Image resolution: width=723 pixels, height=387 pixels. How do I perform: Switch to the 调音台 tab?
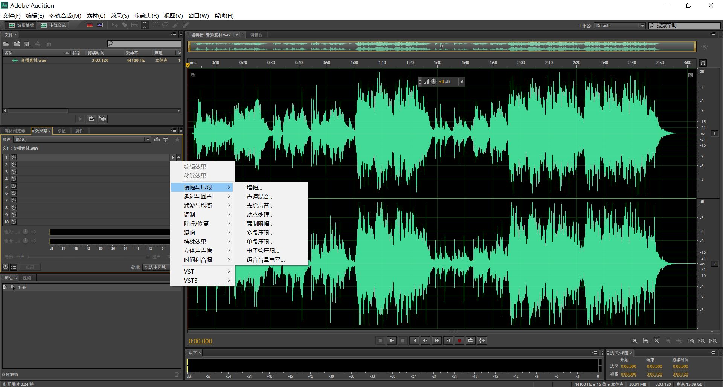point(256,35)
